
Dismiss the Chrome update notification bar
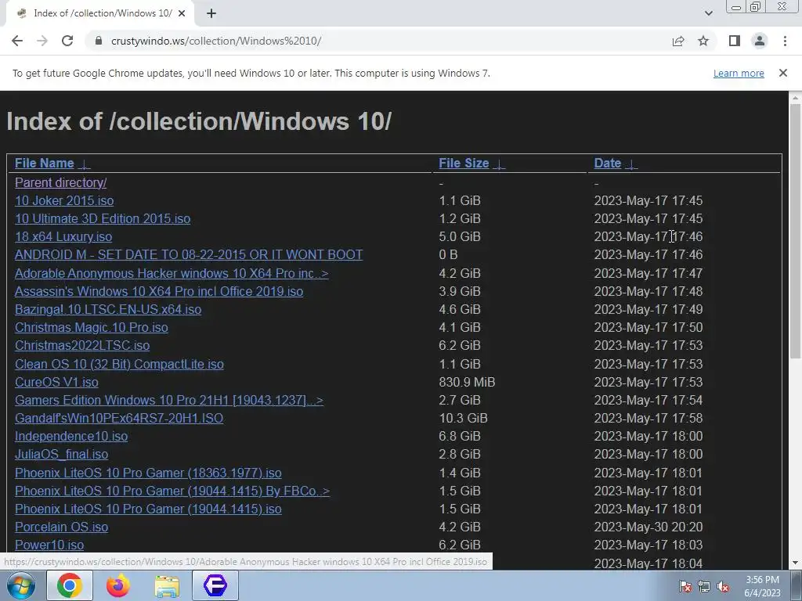[783, 73]
